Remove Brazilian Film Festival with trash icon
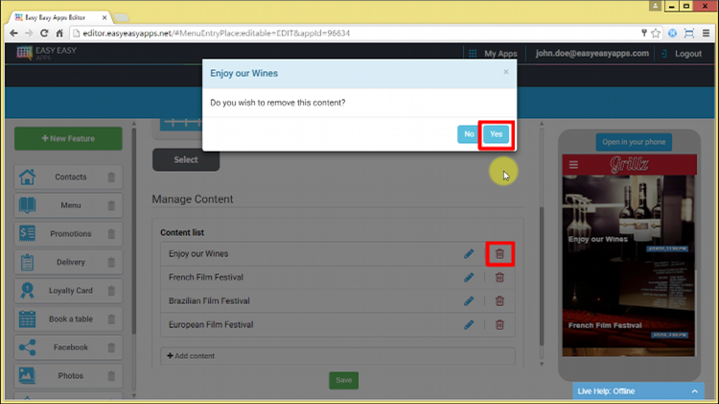Viewport: 719px width, 404px height. tap(499, 301)
